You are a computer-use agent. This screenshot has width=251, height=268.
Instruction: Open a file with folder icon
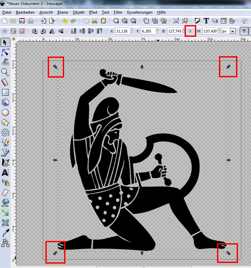coord(13,21)
